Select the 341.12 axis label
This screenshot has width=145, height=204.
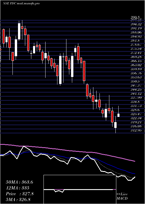point(136,94)
